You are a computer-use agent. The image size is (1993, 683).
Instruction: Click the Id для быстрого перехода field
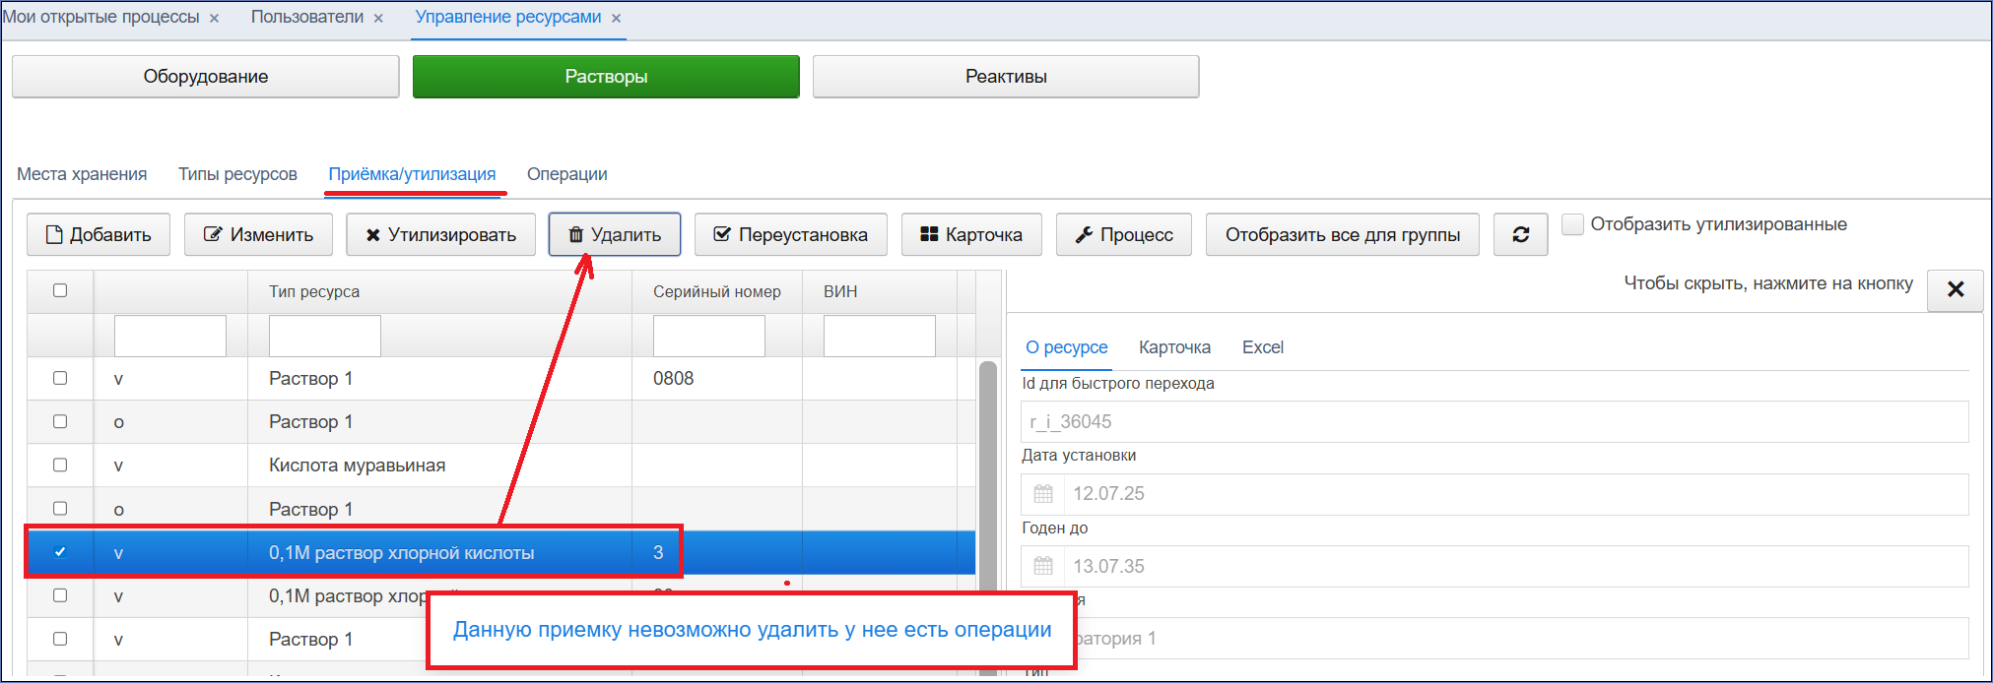click(1495, 422)
